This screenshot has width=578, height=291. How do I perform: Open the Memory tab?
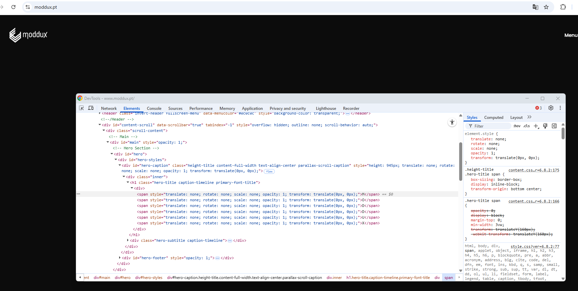point(227,108)
